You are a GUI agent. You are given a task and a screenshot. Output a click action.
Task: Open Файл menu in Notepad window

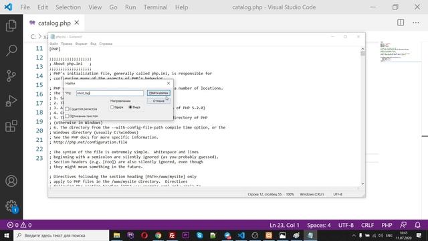coord(53,44)
